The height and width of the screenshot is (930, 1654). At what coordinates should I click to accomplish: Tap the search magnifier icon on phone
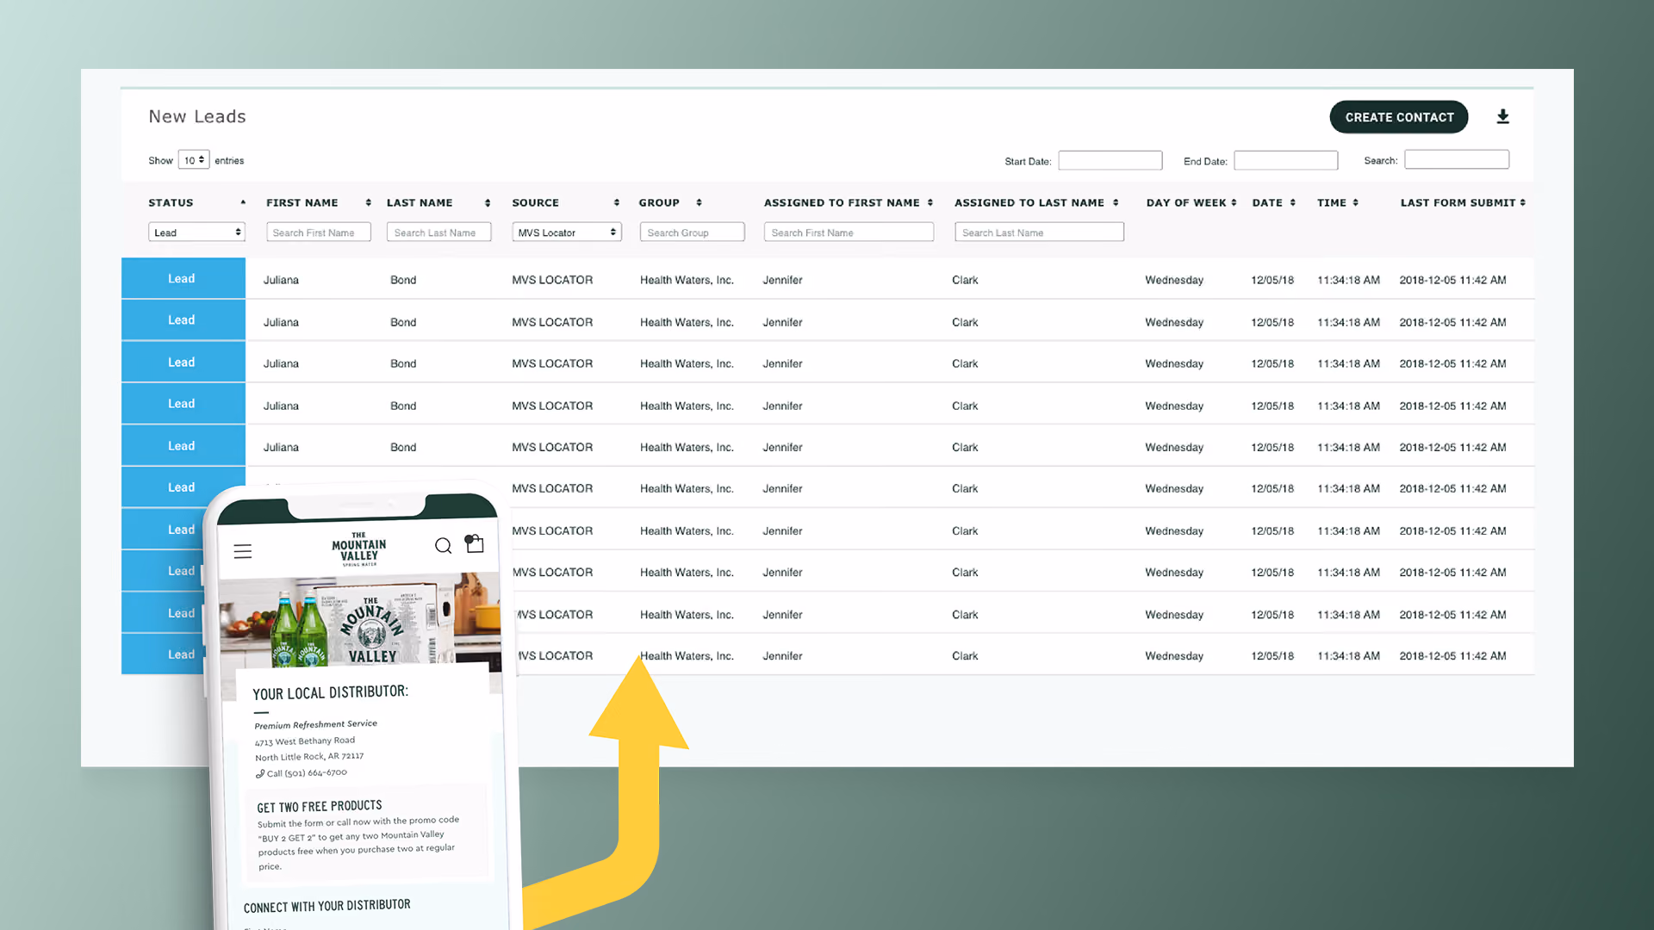443,546
